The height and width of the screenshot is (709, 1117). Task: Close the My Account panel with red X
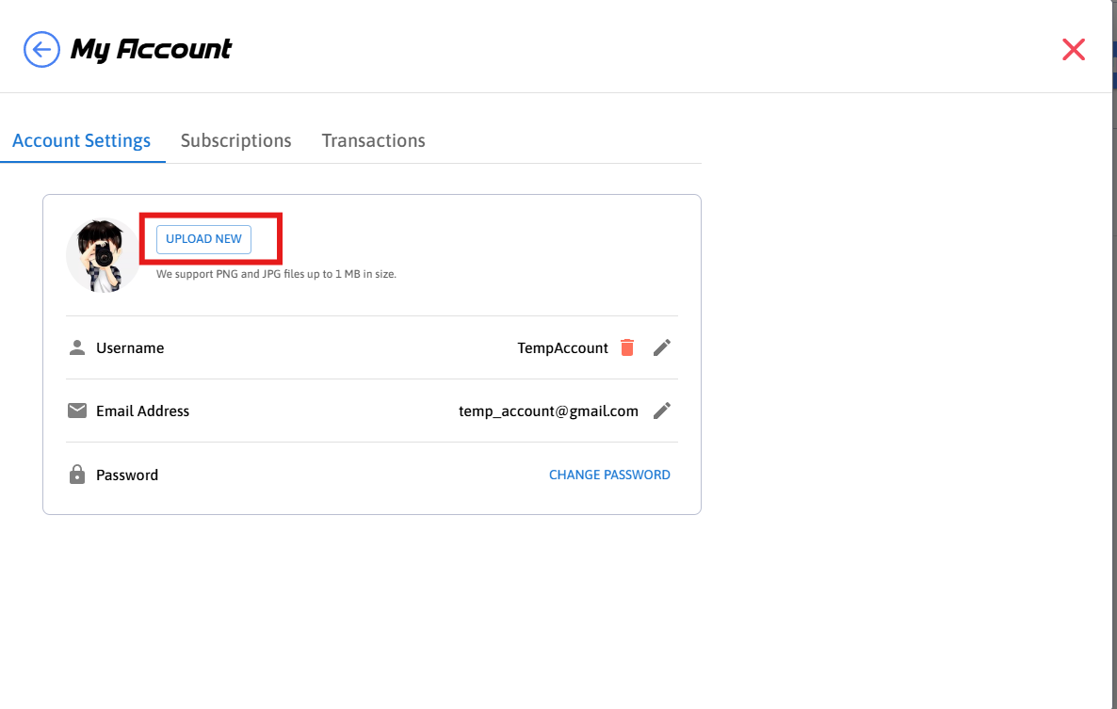[x=1074, y=50]
